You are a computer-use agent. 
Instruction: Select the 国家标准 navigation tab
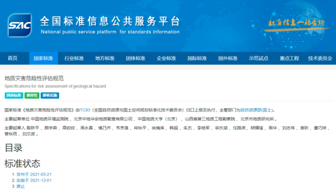coord(43,58)
